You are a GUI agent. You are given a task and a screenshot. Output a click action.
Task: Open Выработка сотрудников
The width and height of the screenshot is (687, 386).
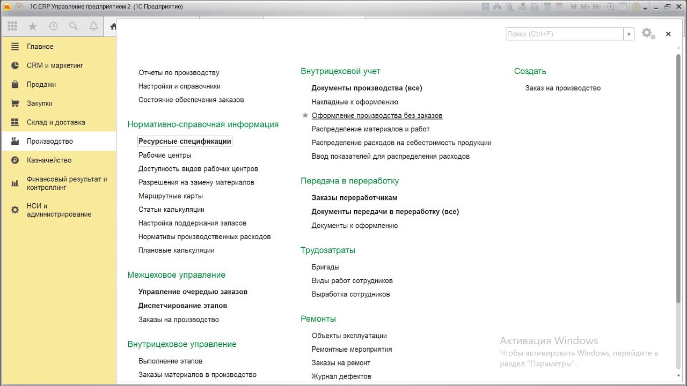pos(350,294)
